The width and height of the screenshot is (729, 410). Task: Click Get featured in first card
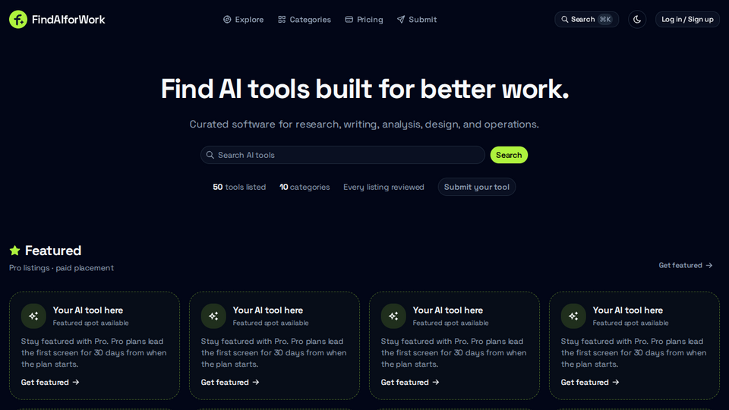[x=50, y=382]
